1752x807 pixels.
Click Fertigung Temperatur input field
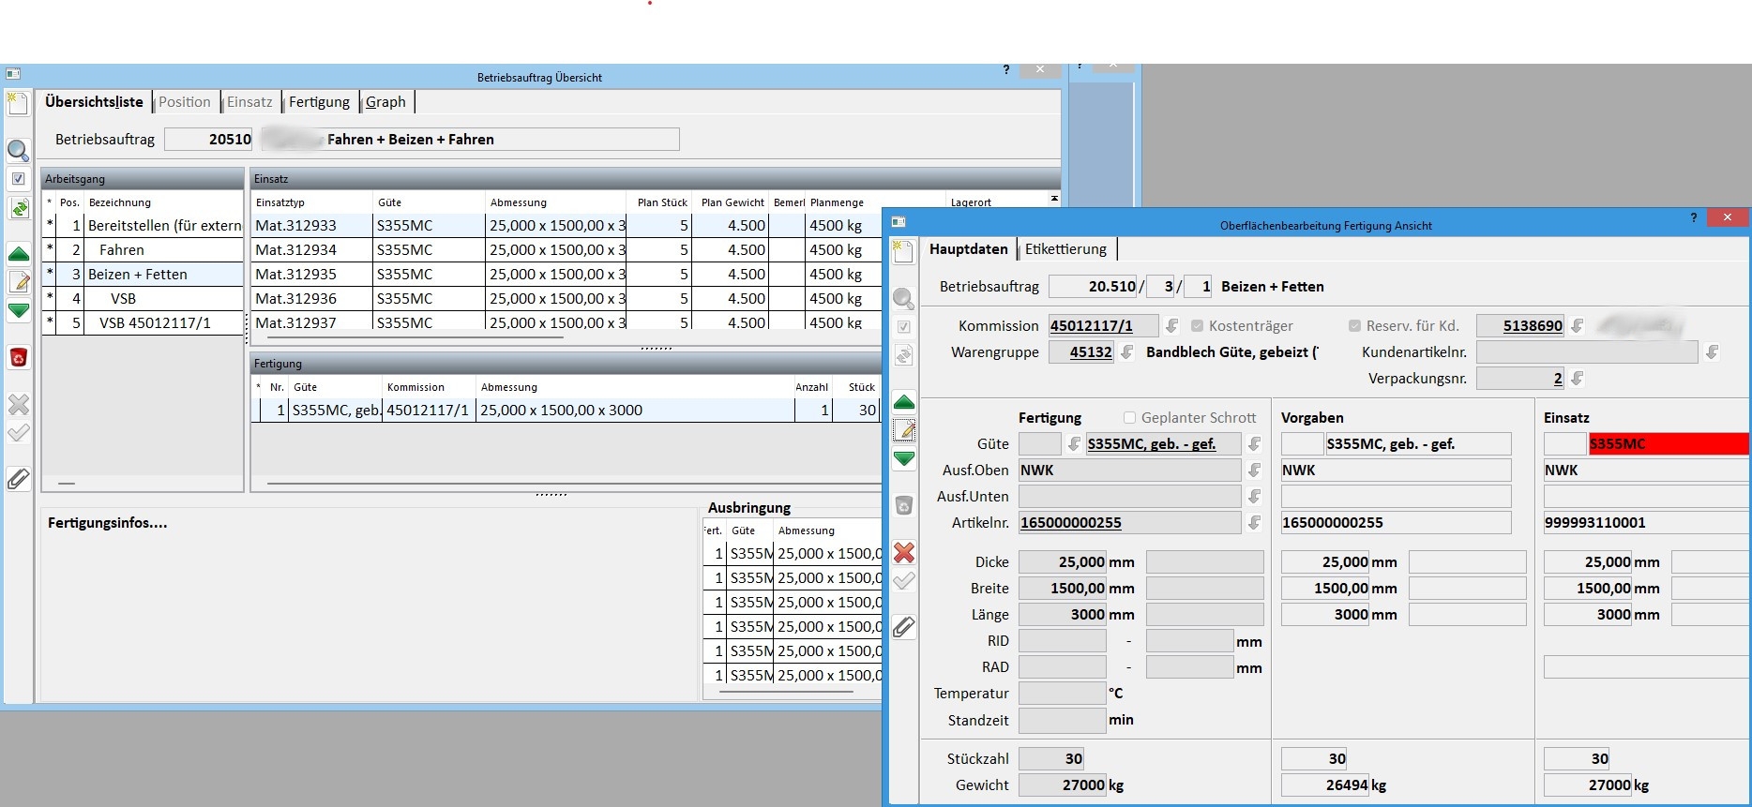pyautogui.click(x=1063, y=694)
